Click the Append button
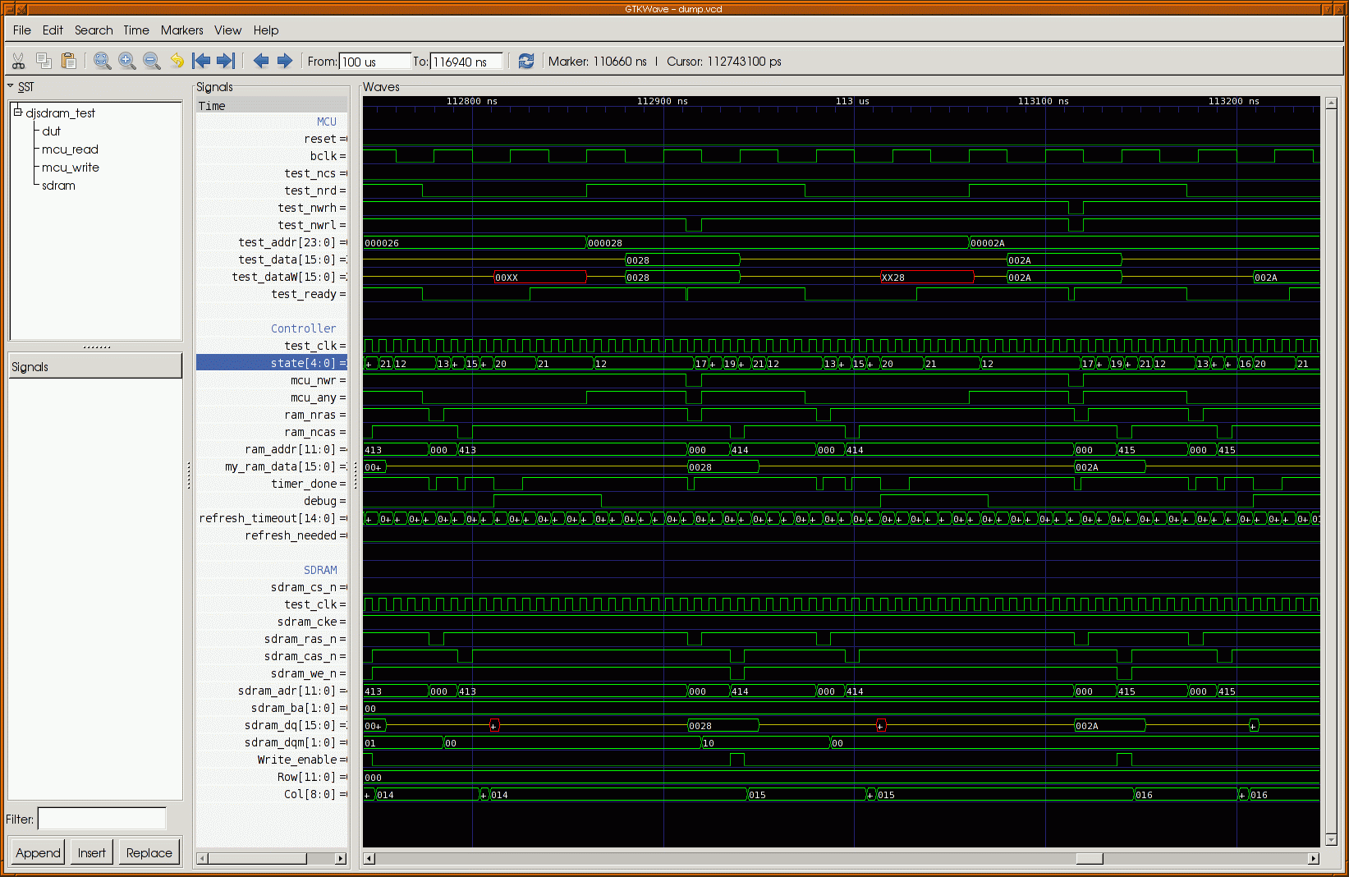The height and width of the screenshot is (877, 1349). point(38,852)
